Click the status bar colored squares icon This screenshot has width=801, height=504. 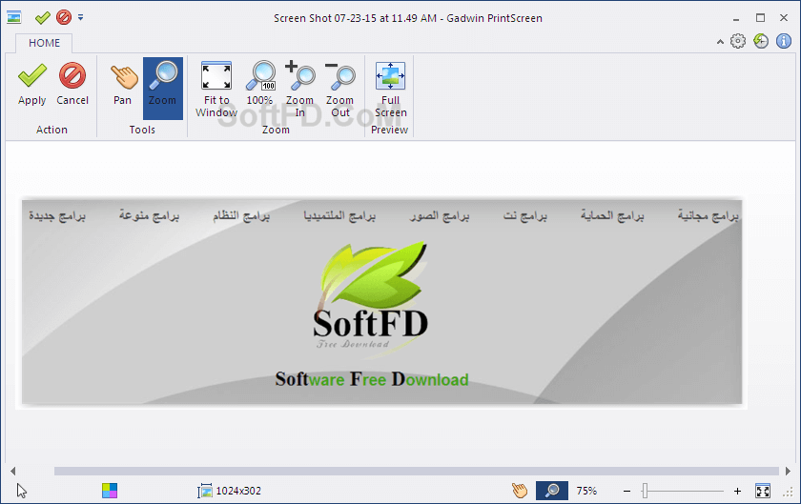(110, 491)
